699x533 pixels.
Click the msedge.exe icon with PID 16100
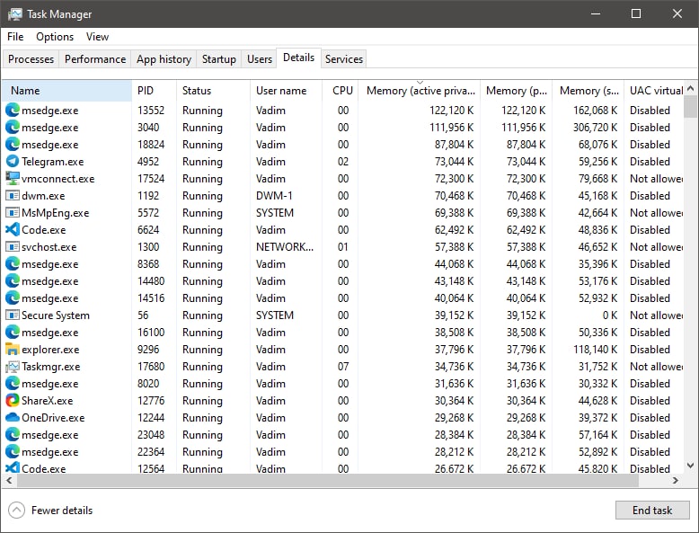click(13, 333)
